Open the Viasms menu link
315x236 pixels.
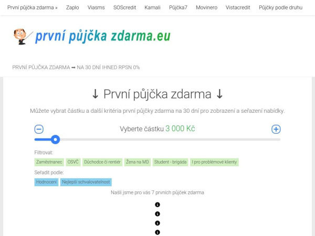[x=96, y=8]
